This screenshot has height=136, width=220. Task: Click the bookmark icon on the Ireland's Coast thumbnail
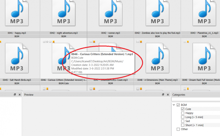[x=94, y=42]
